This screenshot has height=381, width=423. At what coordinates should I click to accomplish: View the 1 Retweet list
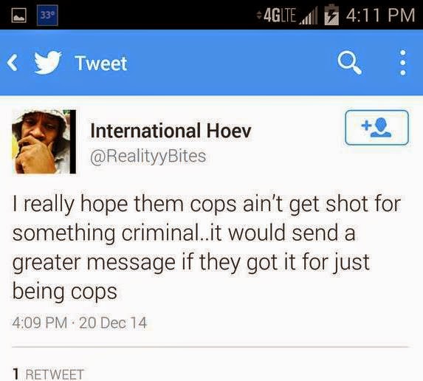[x=48, y=374]
